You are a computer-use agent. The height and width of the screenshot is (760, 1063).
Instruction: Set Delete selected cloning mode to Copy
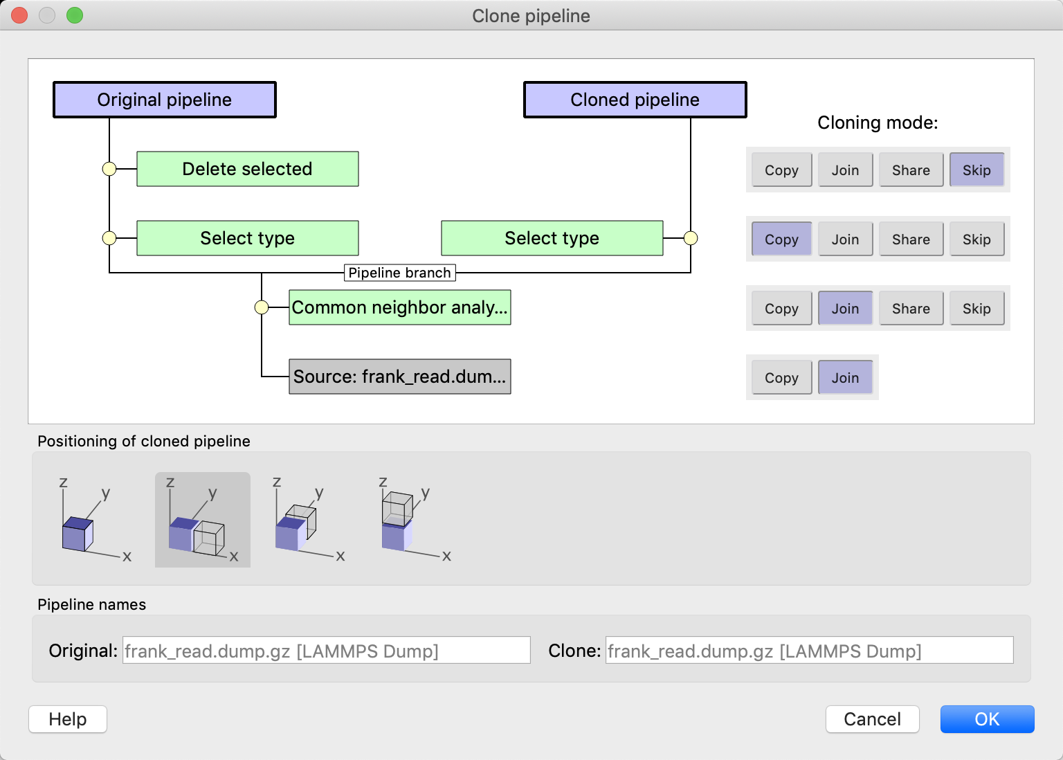pos(781,170)
